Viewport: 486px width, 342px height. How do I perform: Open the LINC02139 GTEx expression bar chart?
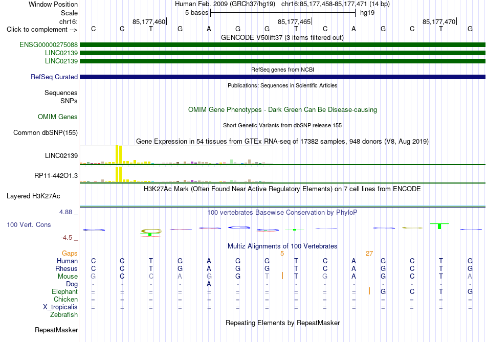pos(176,154)
